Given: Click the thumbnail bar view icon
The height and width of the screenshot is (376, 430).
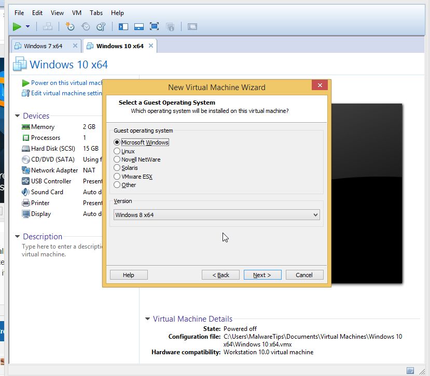Looking at the screenshot, I should (139, 26).
